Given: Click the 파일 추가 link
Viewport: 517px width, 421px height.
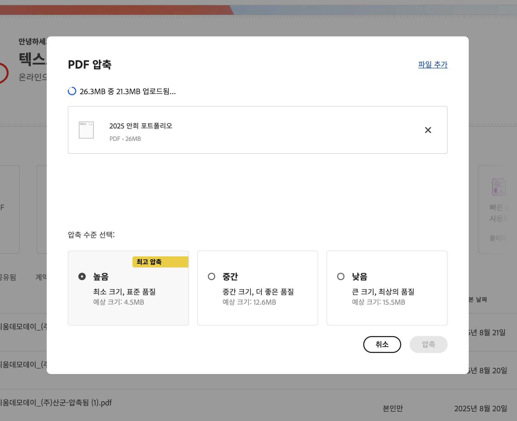Looking at the screenshot, I should (x=433, y=64).
